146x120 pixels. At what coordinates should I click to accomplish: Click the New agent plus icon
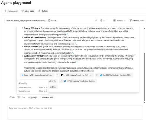5,11
